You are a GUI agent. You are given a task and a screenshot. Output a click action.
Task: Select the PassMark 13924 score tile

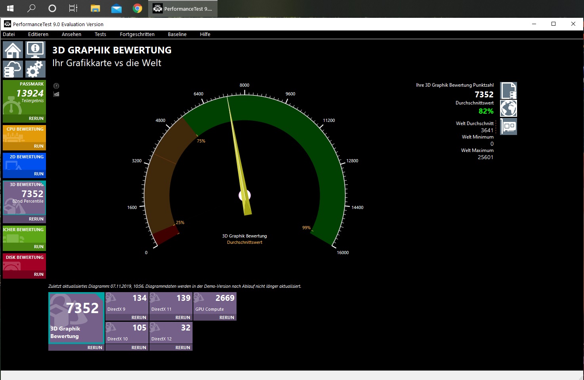(25, 97)
